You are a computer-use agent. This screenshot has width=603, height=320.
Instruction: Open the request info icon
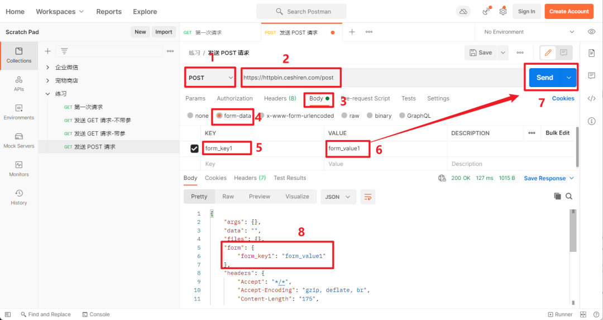pyautogui.click(x=591, y=121)
